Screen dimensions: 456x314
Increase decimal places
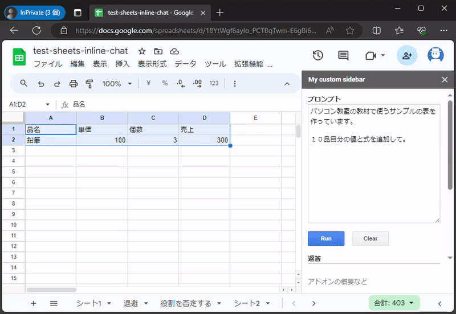[x=197, y=84]
